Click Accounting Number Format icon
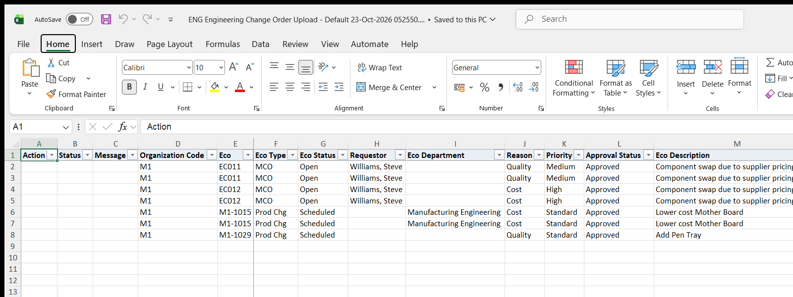 [459, 88]
